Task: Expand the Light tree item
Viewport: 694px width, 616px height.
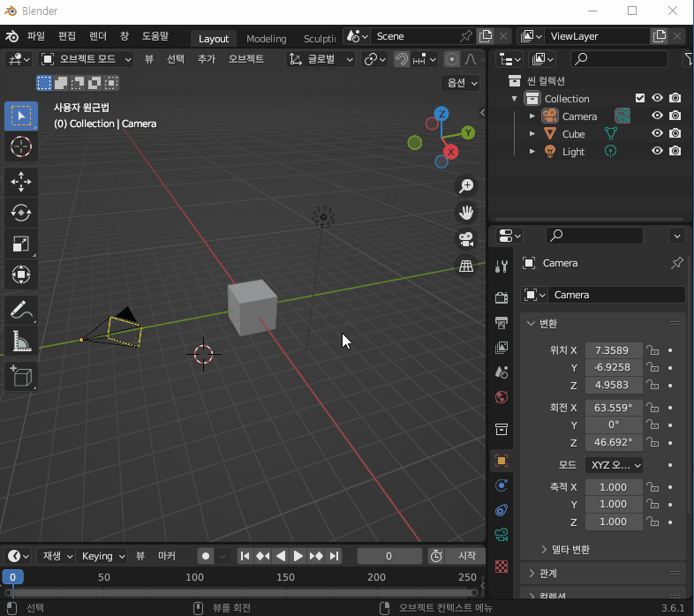Action: (x=532, y=151)
